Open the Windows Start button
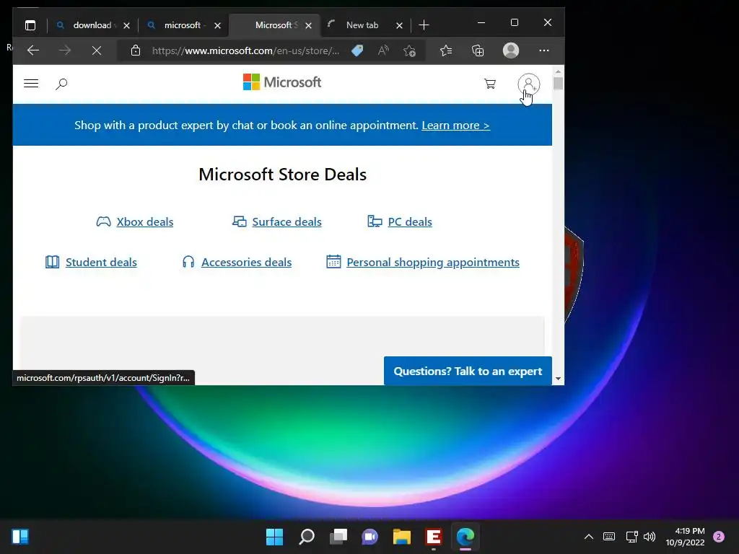739x554 pixels. pos(274,537)
